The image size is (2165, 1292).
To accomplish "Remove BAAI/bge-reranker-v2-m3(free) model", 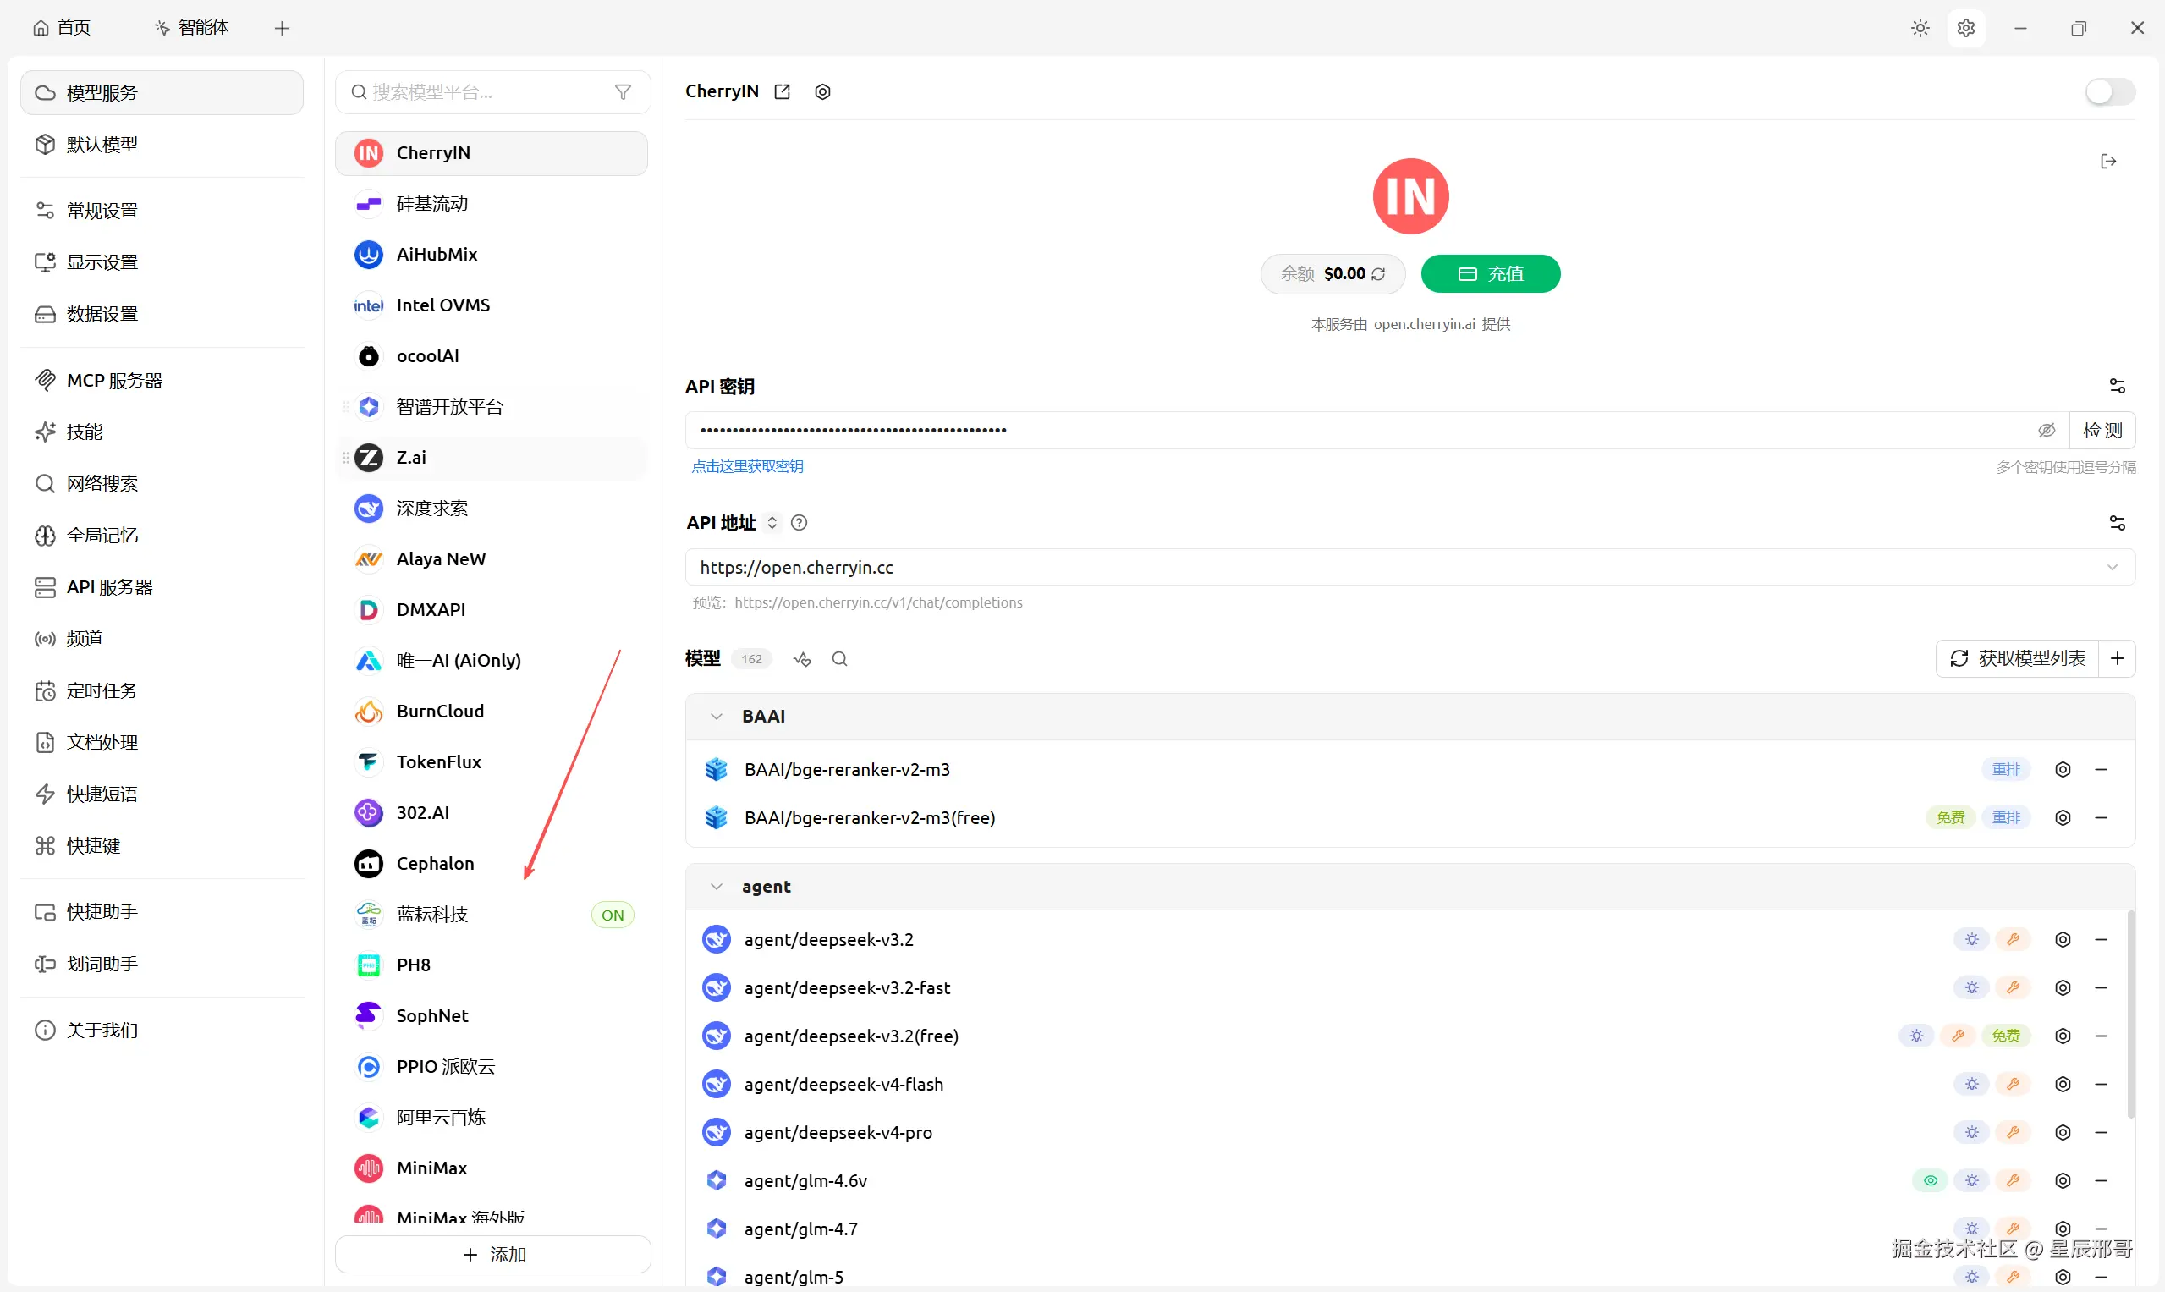I will (2101, 817).
